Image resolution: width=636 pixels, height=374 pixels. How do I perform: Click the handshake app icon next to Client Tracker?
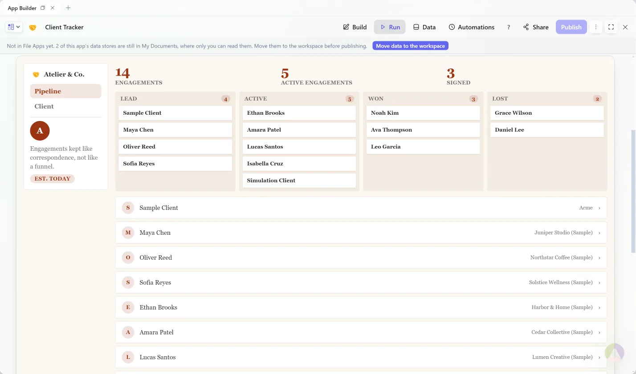33,28
